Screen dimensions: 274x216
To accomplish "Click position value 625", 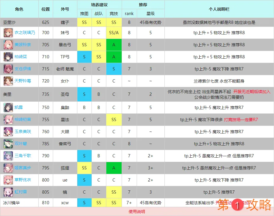I will coord(45,22).
